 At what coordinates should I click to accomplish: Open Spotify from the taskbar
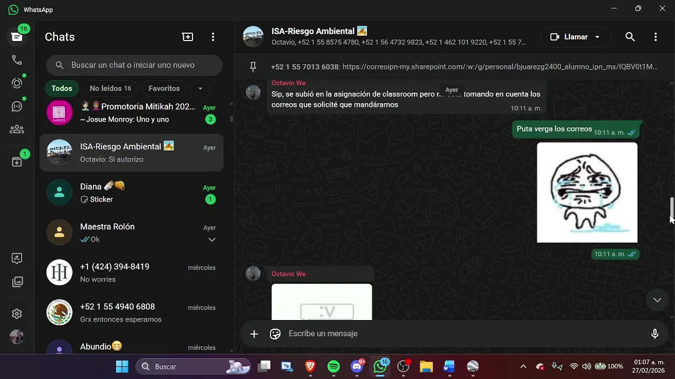pyautogui.click(x=334, y=366)
